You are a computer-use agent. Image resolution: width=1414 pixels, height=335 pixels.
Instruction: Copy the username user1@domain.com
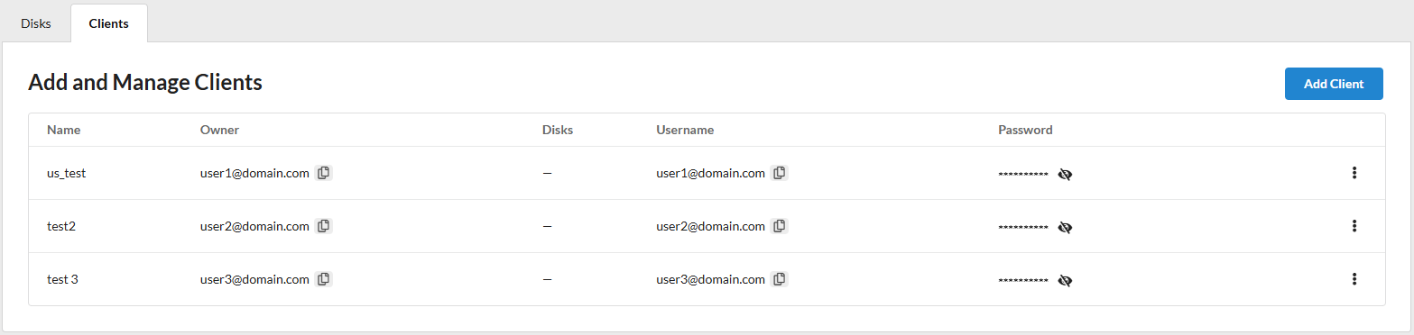[x=780, y=173]
